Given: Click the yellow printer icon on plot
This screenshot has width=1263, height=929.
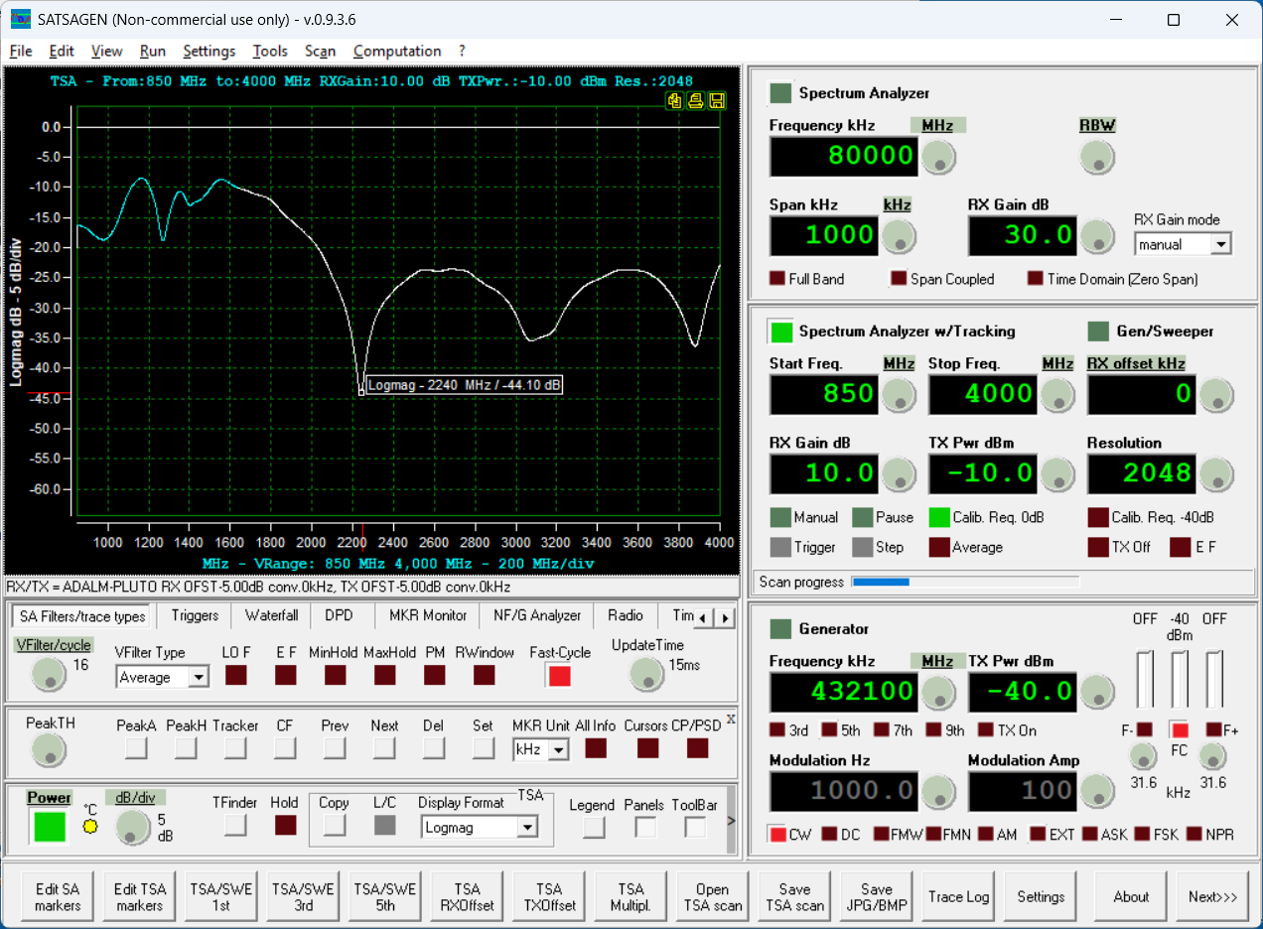Looking at the screenshot, I should (696, 100).
